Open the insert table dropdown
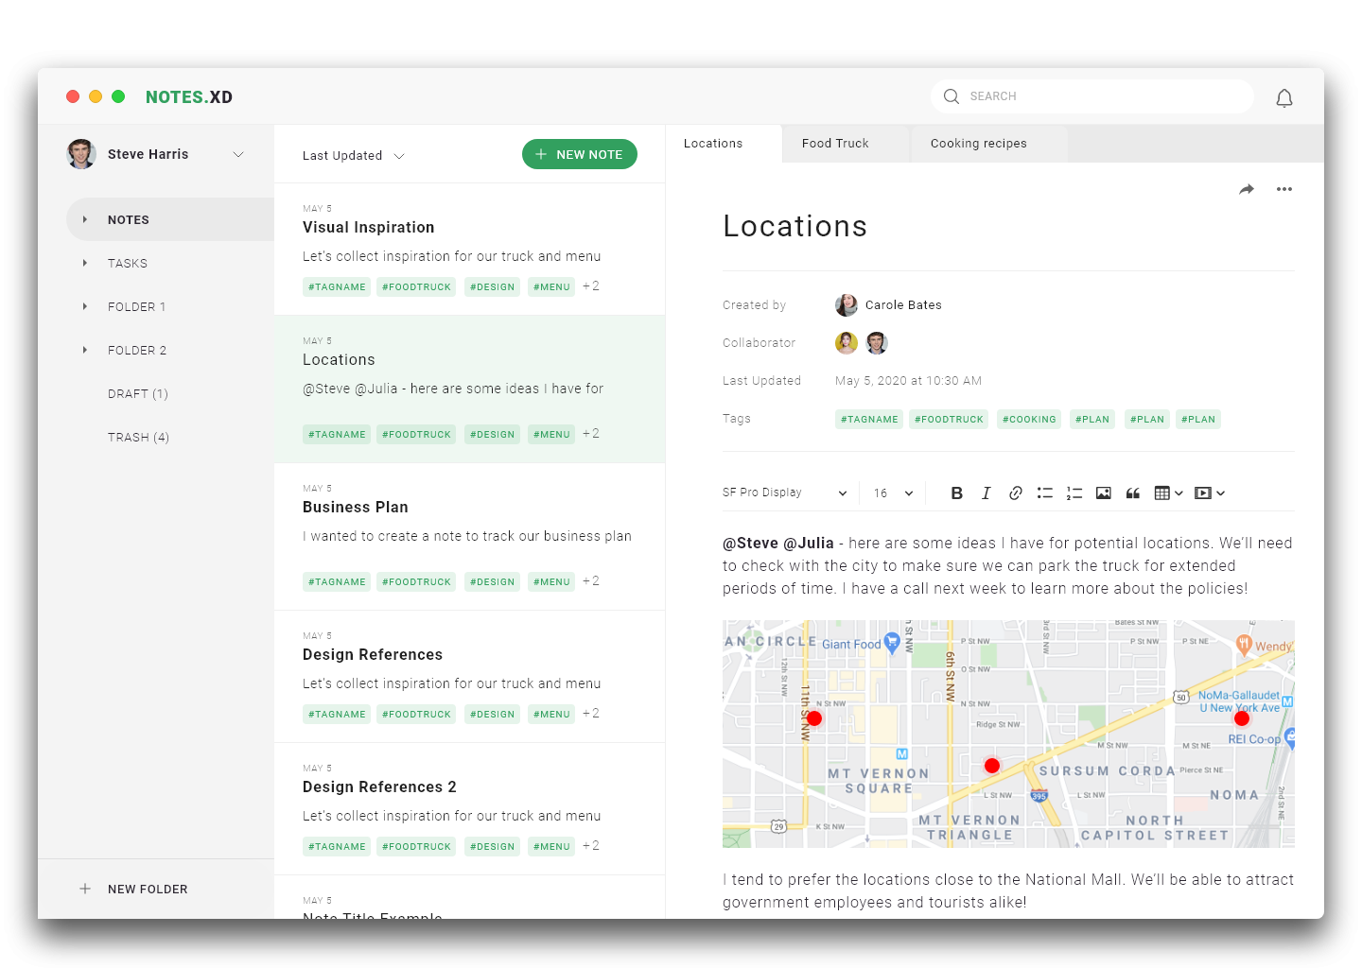Image resolution: width=1362 pixels, height=968 pixels. click(1169, 493)
